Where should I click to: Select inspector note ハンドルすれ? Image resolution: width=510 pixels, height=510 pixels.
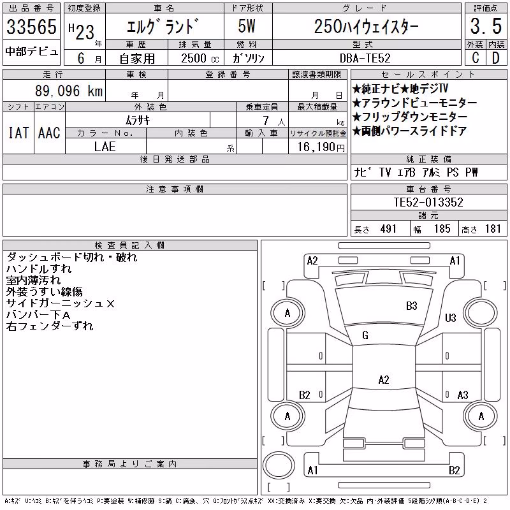tap(39, 268)
